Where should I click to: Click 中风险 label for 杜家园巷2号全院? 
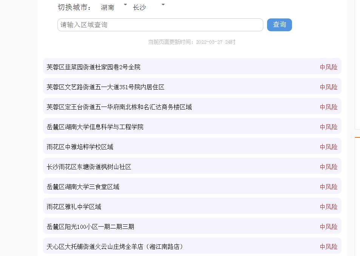[329, 67]
